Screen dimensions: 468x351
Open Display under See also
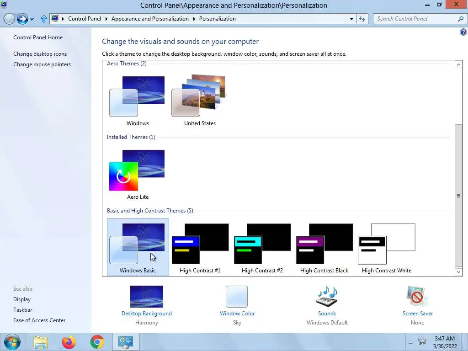coord(22,299)
